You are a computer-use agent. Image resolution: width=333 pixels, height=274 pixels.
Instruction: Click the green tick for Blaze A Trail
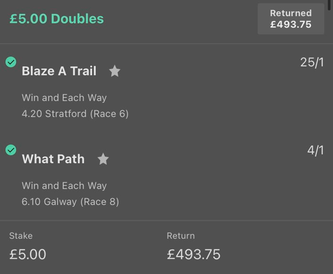11,62
